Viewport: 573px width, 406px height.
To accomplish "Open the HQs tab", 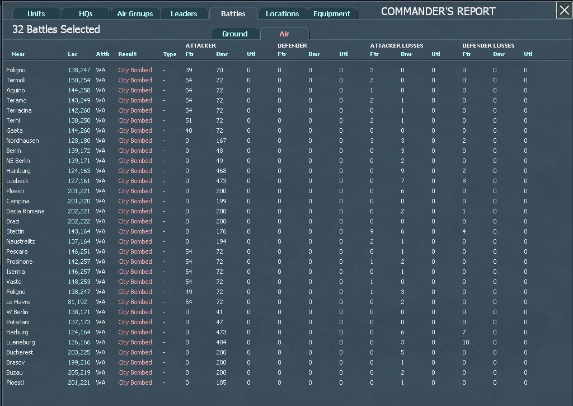I will [86, 14].
